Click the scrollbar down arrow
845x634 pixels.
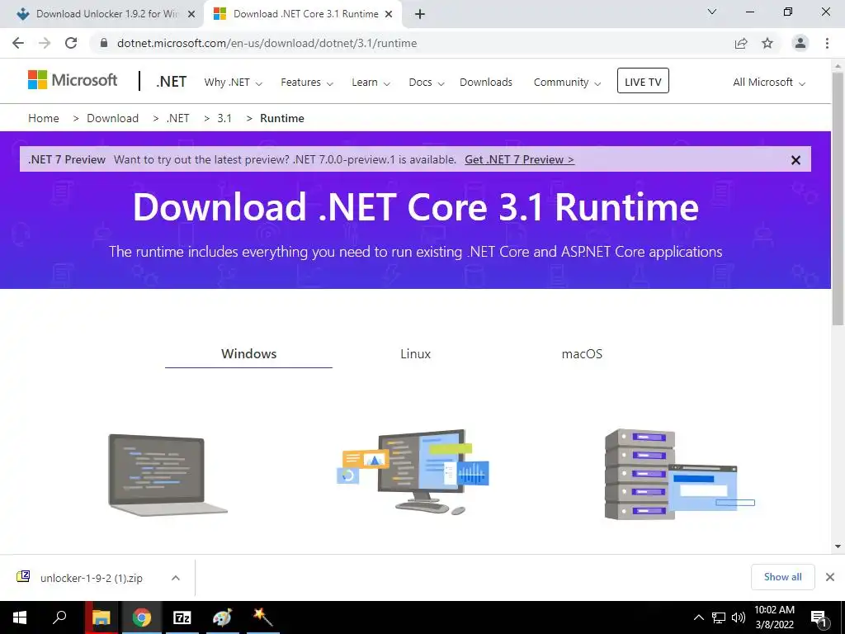(x=838, y=546)
